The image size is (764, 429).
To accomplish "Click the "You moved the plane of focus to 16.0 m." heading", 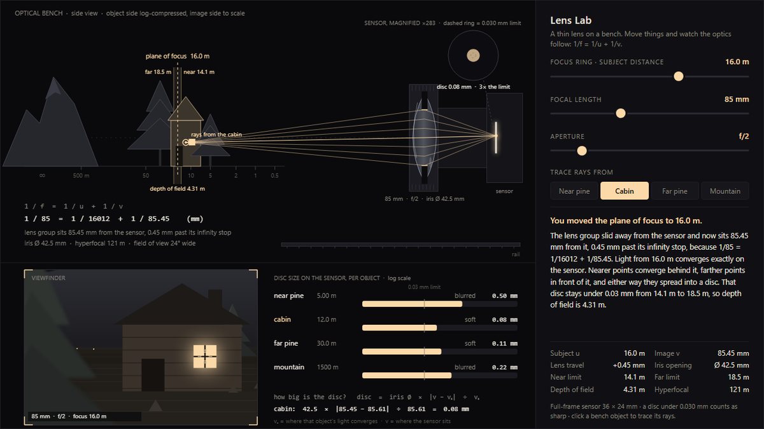I will point(626,221).
